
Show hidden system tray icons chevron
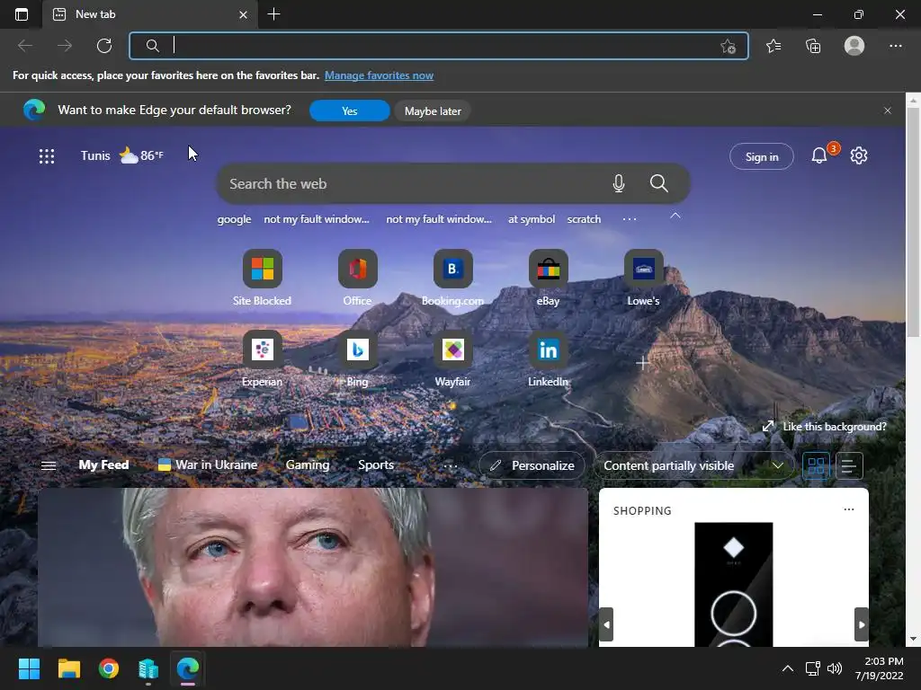788,668
